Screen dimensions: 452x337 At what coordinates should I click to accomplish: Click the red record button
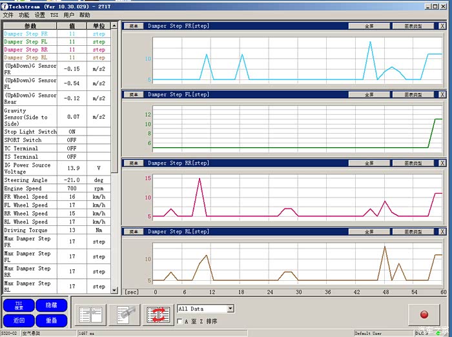[x=424, y=314]
